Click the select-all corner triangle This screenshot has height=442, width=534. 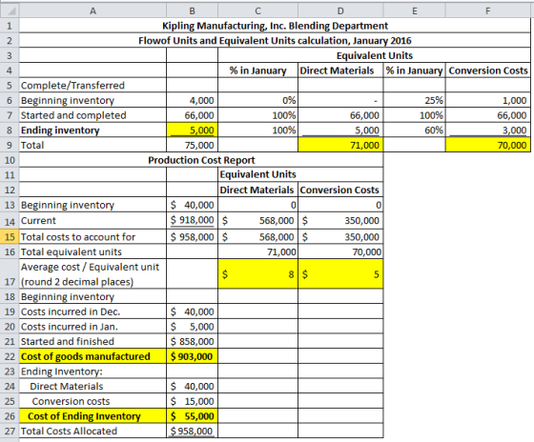click(10, 10)
